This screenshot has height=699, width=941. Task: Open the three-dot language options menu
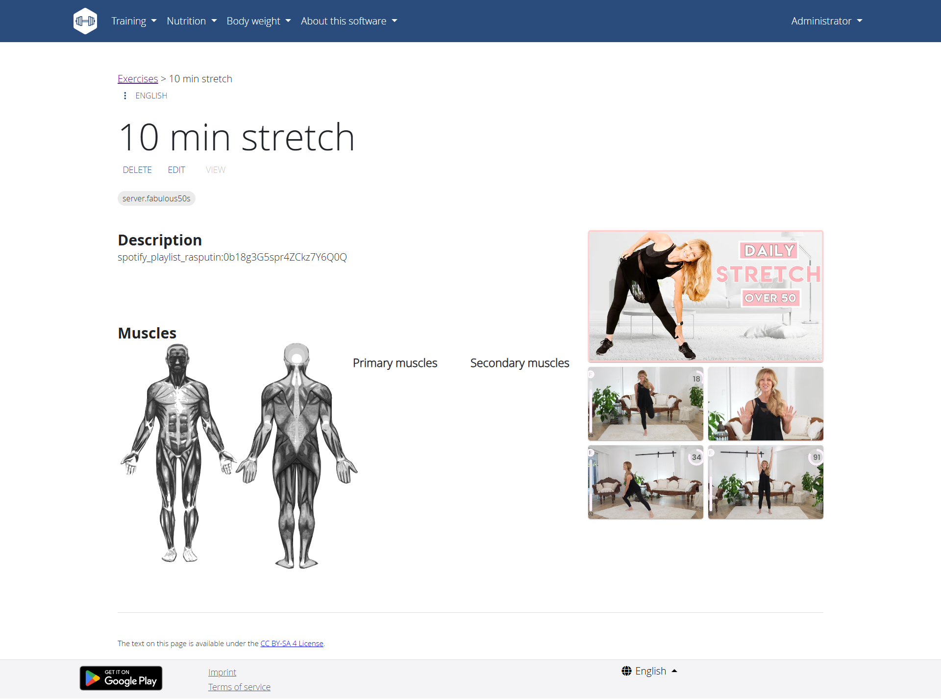pyautogui.click(x=125, y=96)
